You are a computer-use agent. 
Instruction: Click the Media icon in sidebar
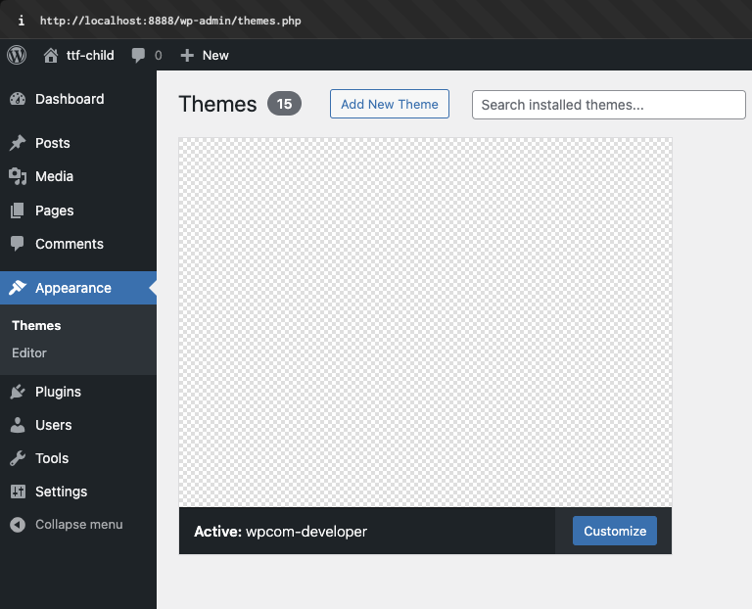tap(18, 176)
